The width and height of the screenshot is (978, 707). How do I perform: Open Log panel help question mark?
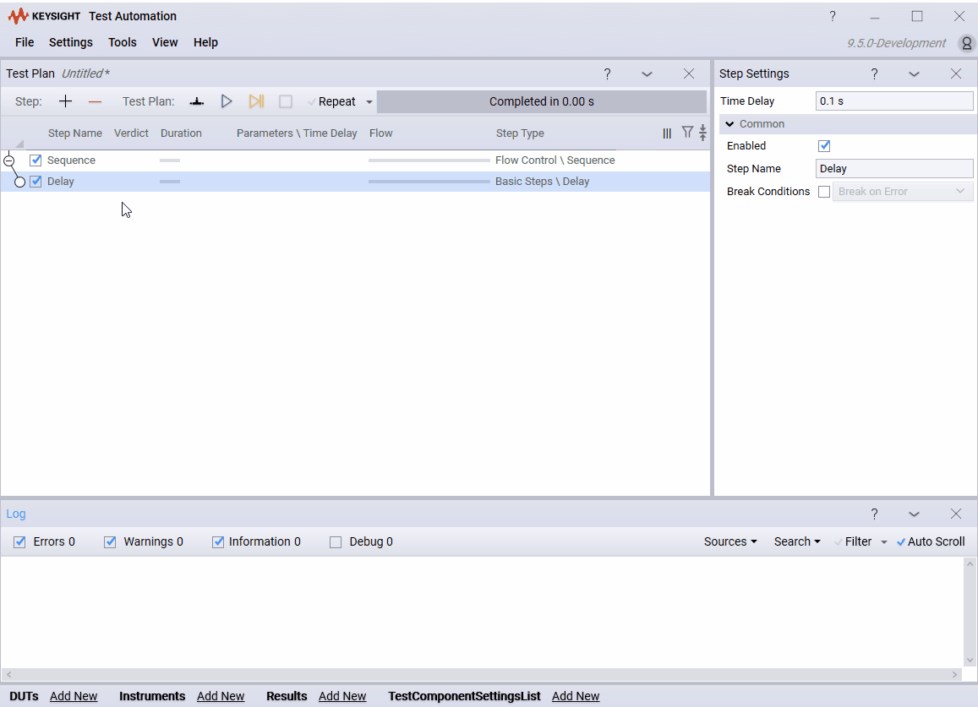pyautogui.click(x=875, y=514)
